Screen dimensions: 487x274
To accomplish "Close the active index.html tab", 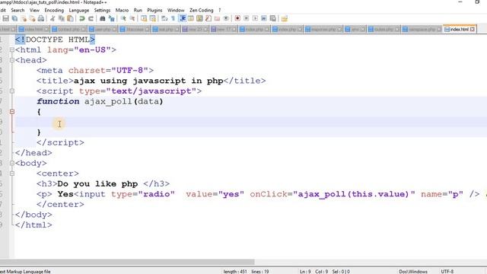I will click(473, 29).
